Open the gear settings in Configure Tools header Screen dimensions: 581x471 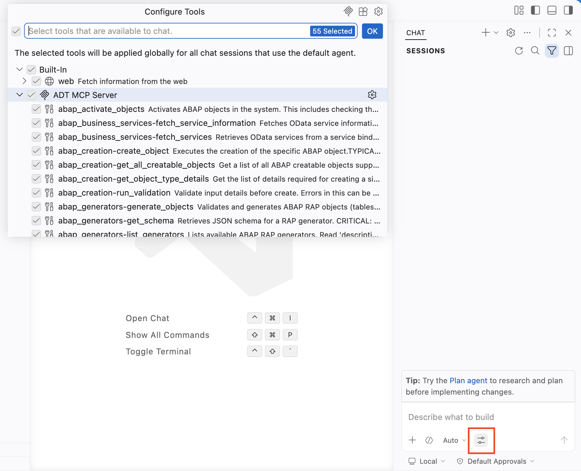(x=378, y=12)
